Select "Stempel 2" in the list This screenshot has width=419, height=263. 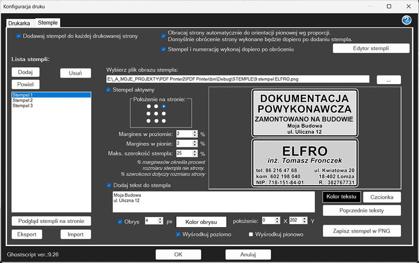point(23,100)
